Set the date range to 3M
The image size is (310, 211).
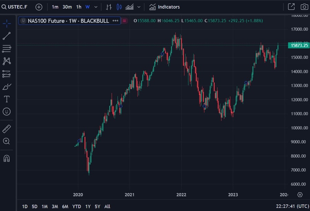(x=55, y=207)
